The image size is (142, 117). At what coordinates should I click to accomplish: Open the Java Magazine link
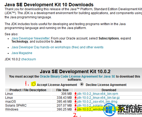(22, 53)
